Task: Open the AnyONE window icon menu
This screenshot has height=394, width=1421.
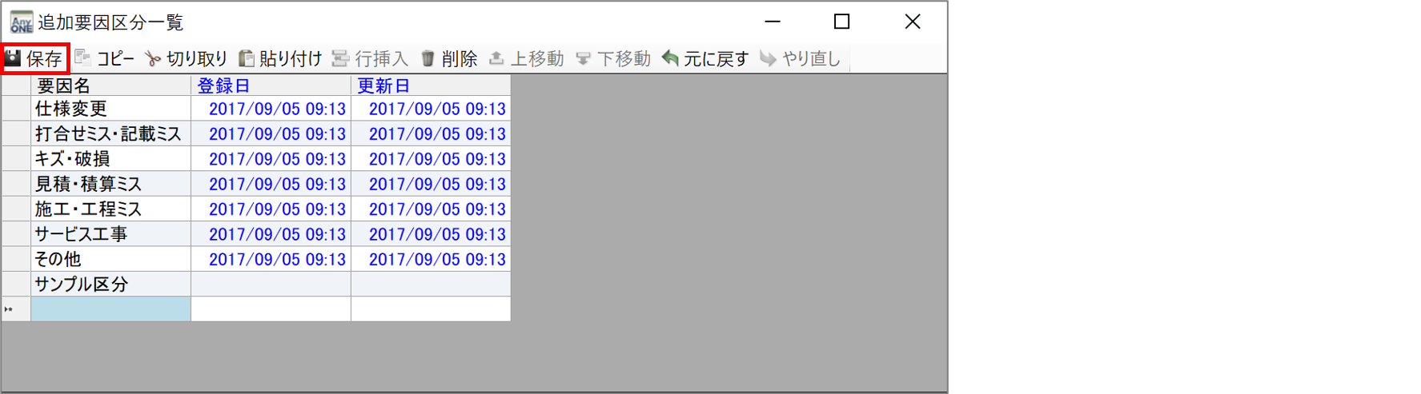Action: 21,22
